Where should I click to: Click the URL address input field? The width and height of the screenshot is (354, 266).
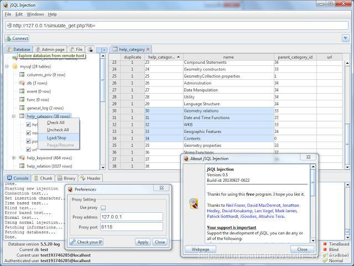[x=177, y=25]
